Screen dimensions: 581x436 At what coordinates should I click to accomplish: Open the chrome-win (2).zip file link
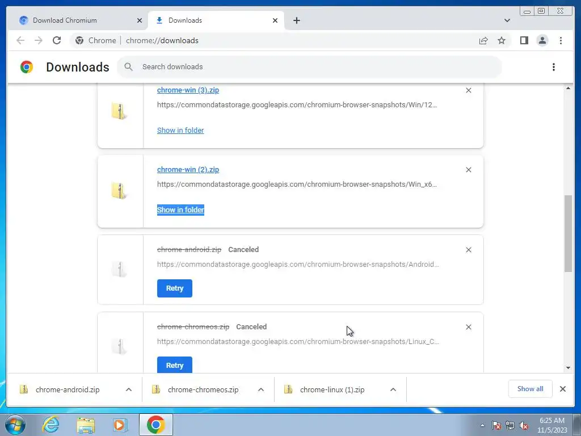point(188,169)
